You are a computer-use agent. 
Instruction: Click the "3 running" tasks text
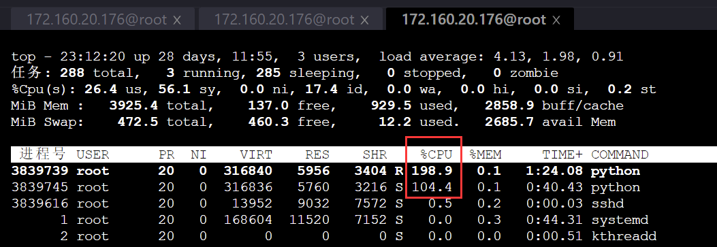pyautogui.click(x=202, y=73)
